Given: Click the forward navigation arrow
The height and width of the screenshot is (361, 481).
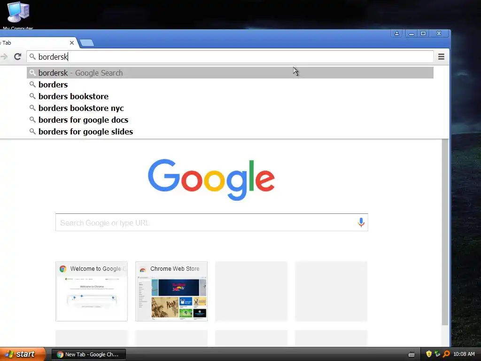Looking at the screenshot, I should click(4, 56).
